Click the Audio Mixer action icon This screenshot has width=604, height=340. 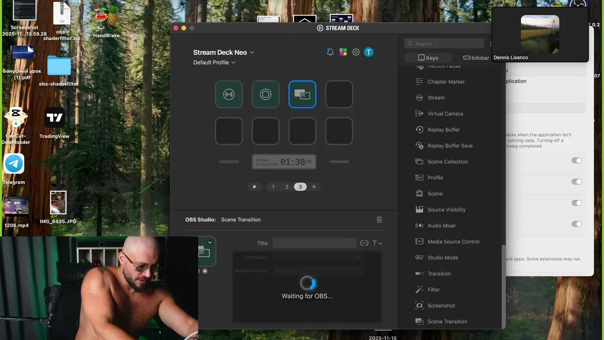pos(419,226)
